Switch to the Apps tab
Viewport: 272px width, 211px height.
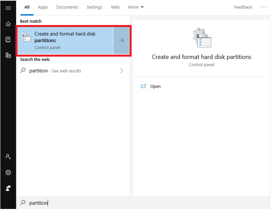(43, 7)
